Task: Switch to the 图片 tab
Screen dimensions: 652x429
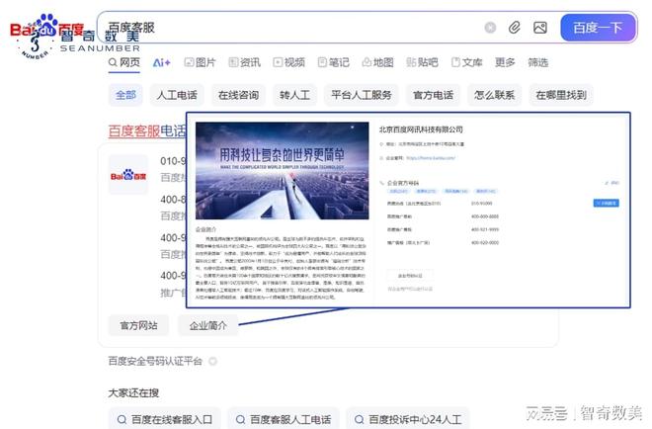Action: tap(199, 62)
